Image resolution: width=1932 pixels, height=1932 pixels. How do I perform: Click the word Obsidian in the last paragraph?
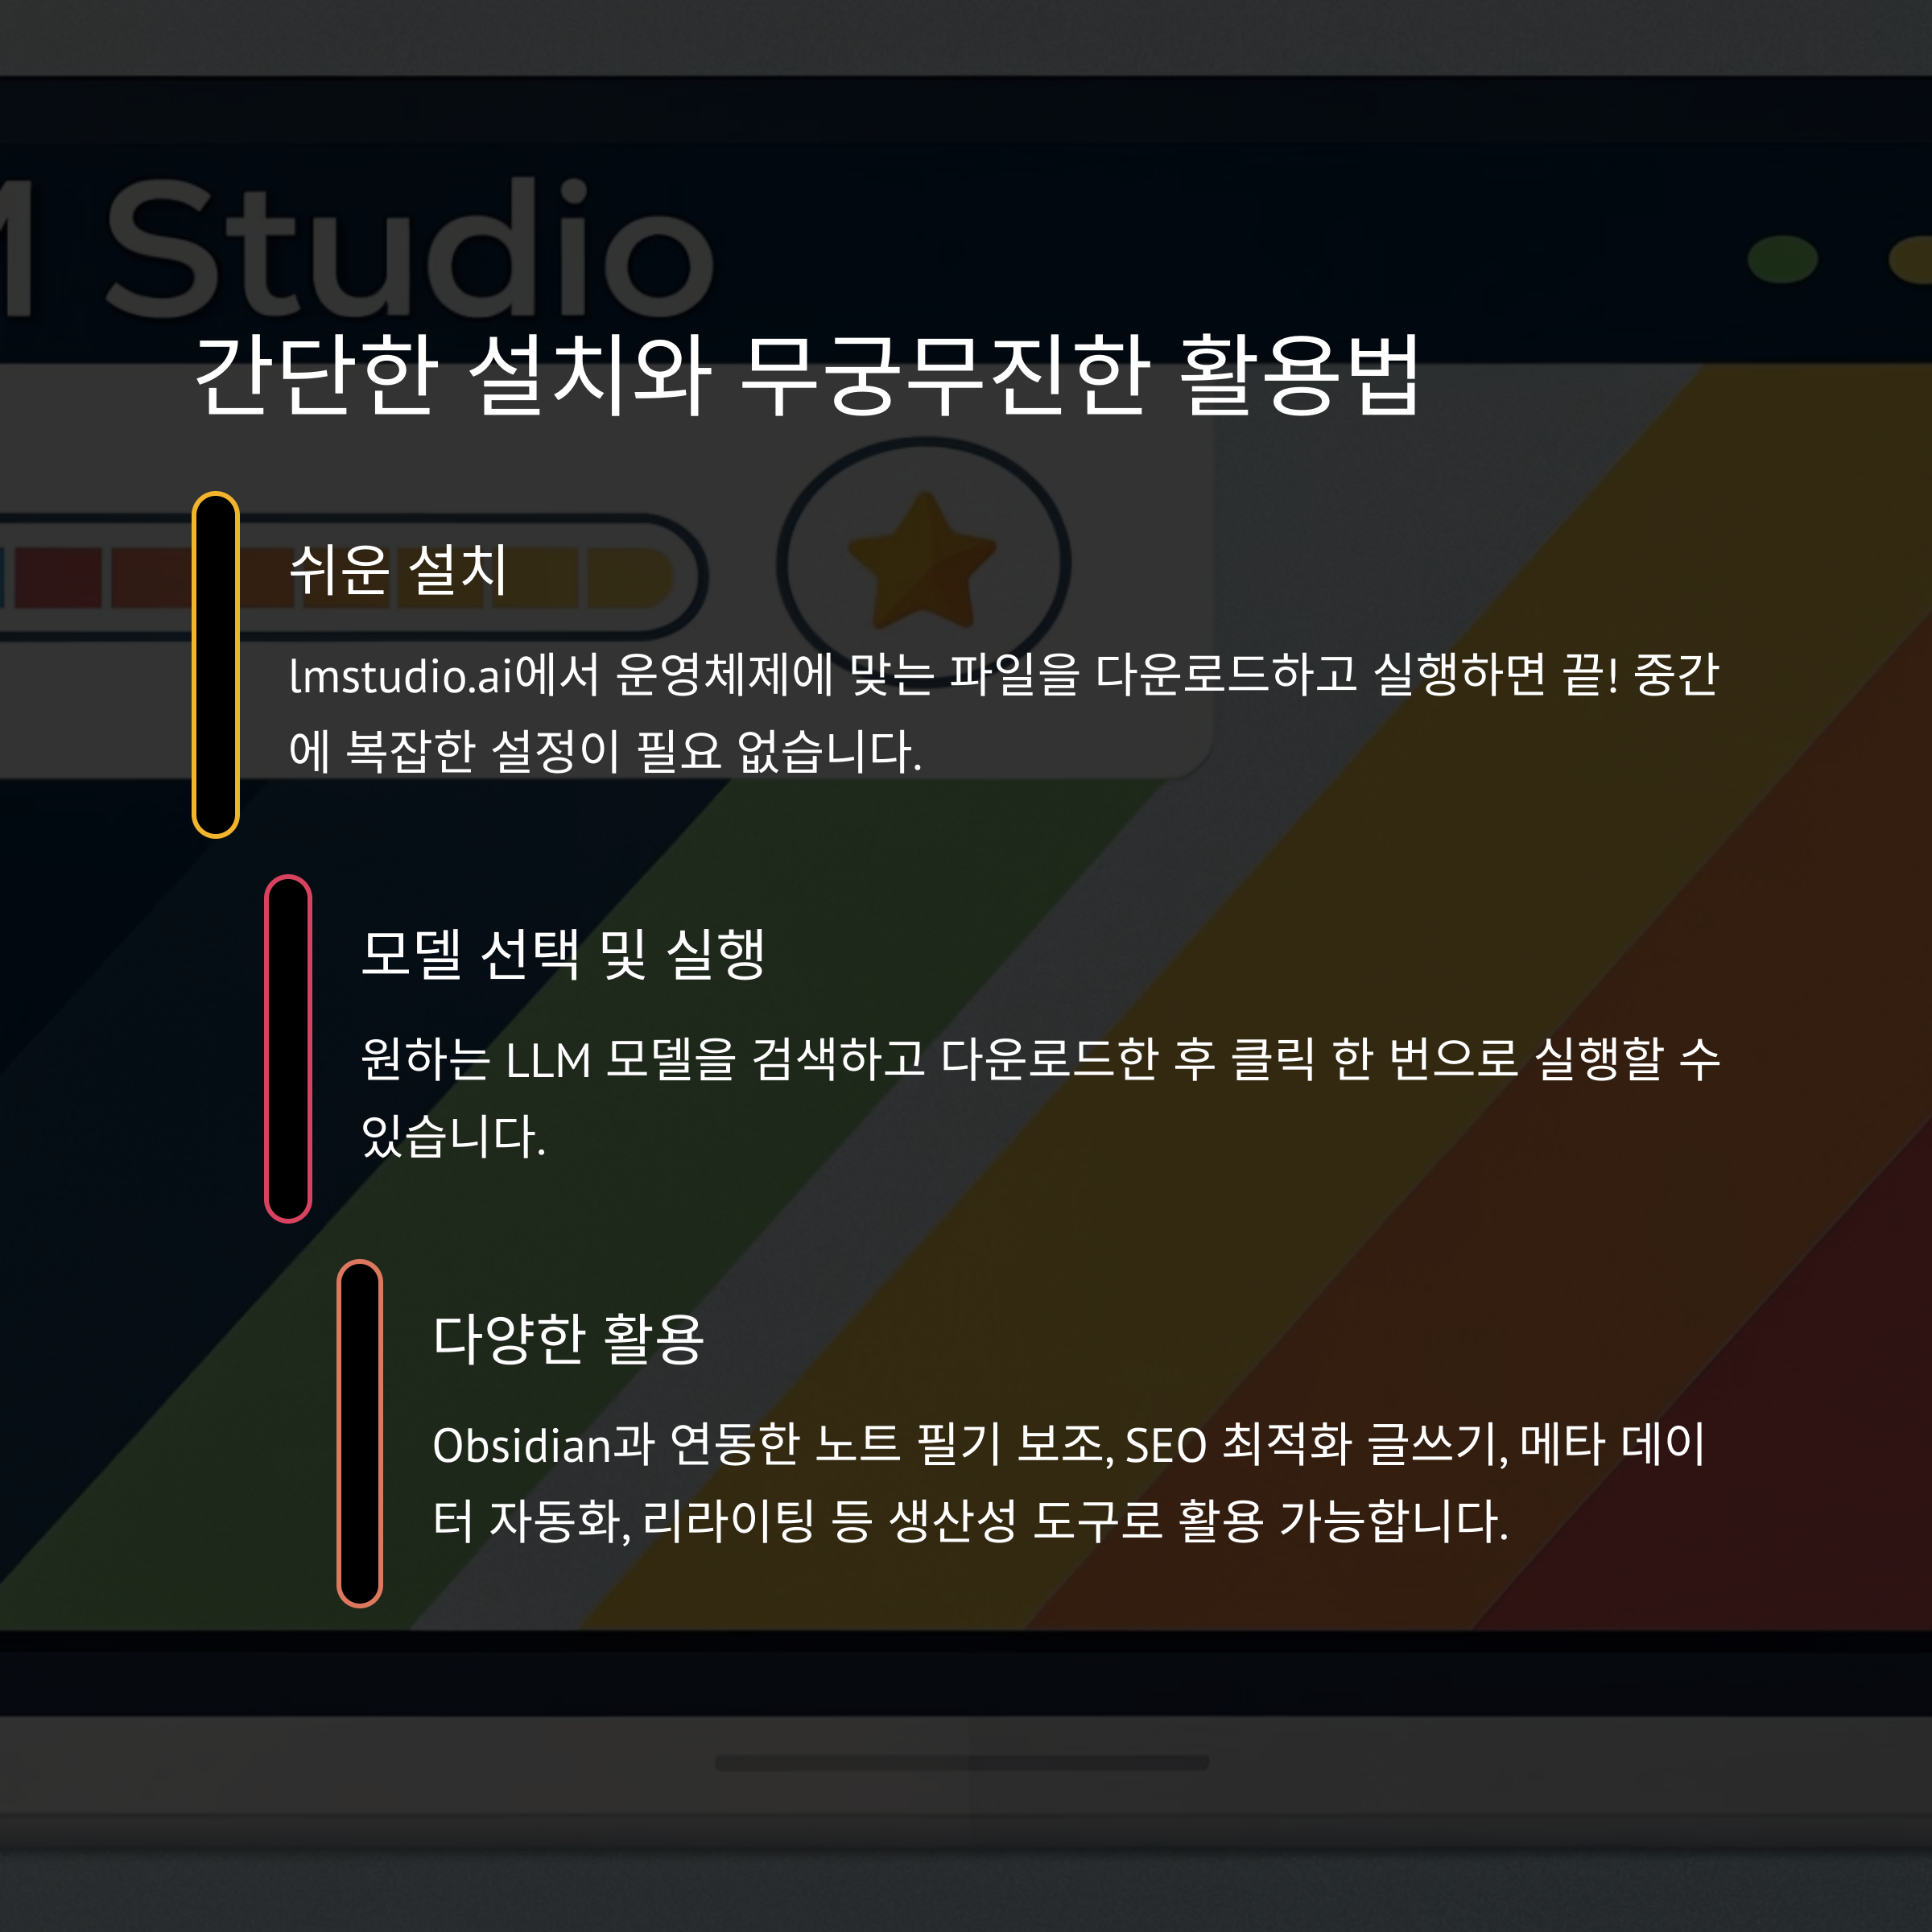coord(520,1446)
